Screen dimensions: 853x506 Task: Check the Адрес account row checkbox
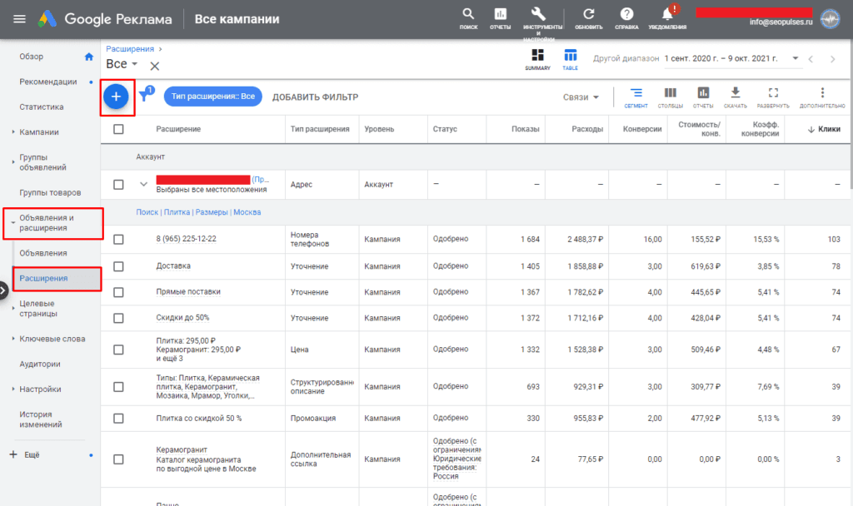coord(118,185)
